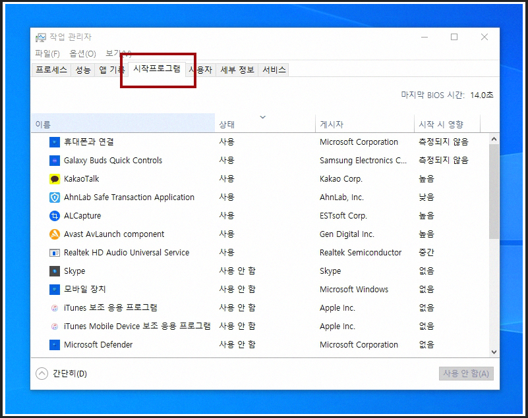Sort by the 이름 column header
Image resolution: width=528 pixels, height=418 pixels.
pos(123,123)
